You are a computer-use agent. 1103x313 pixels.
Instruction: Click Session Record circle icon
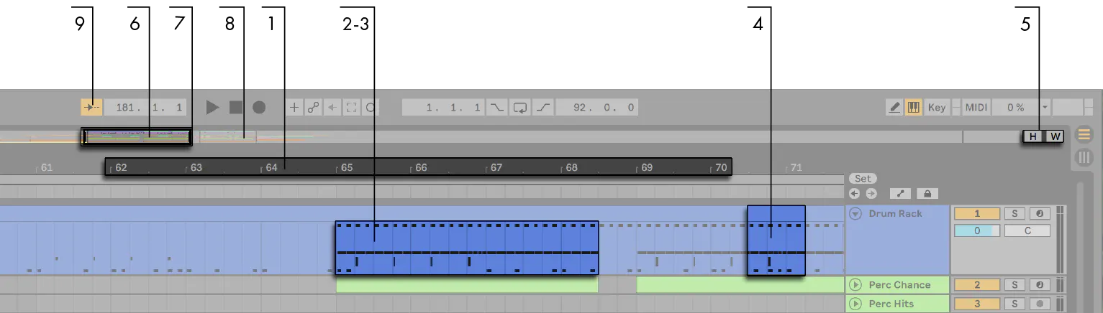(370, 108)
